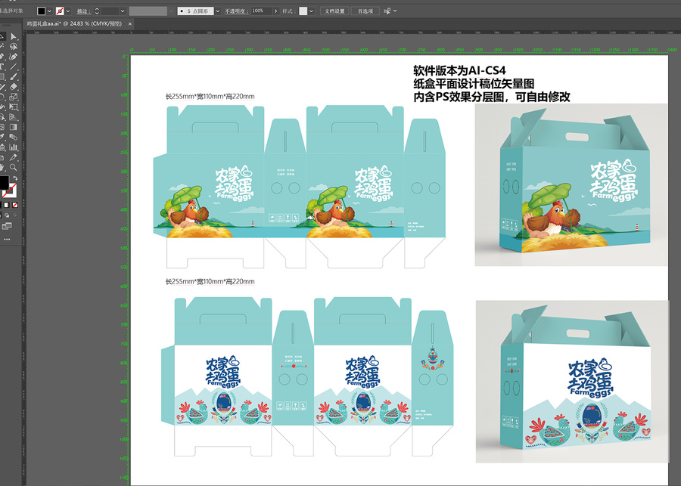This screenshot has width=681, height=486.
Task: Click the lower 长255mm*宽110mm*高220mm dimension label
Action: click(210, 282)
